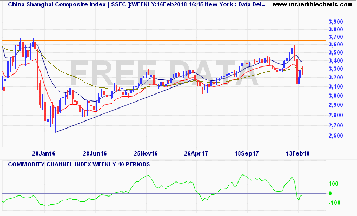The image size is (357, 216).
Task: Select the 3,300 price axis label
Action: pyautogui.click(x=336, y=69)
